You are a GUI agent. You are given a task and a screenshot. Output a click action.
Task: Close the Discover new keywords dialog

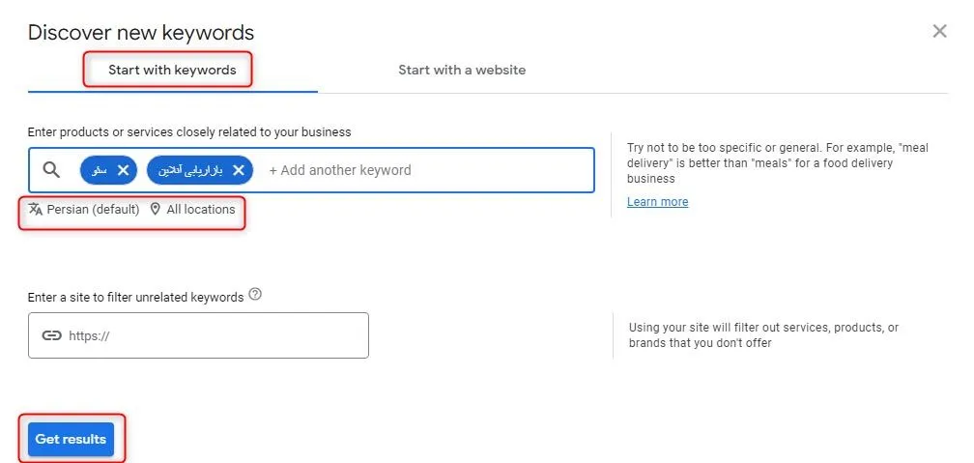tap(939, 31)
